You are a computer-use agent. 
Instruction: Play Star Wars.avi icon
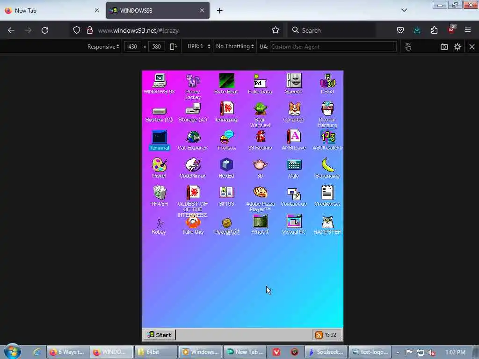[260, 108]
